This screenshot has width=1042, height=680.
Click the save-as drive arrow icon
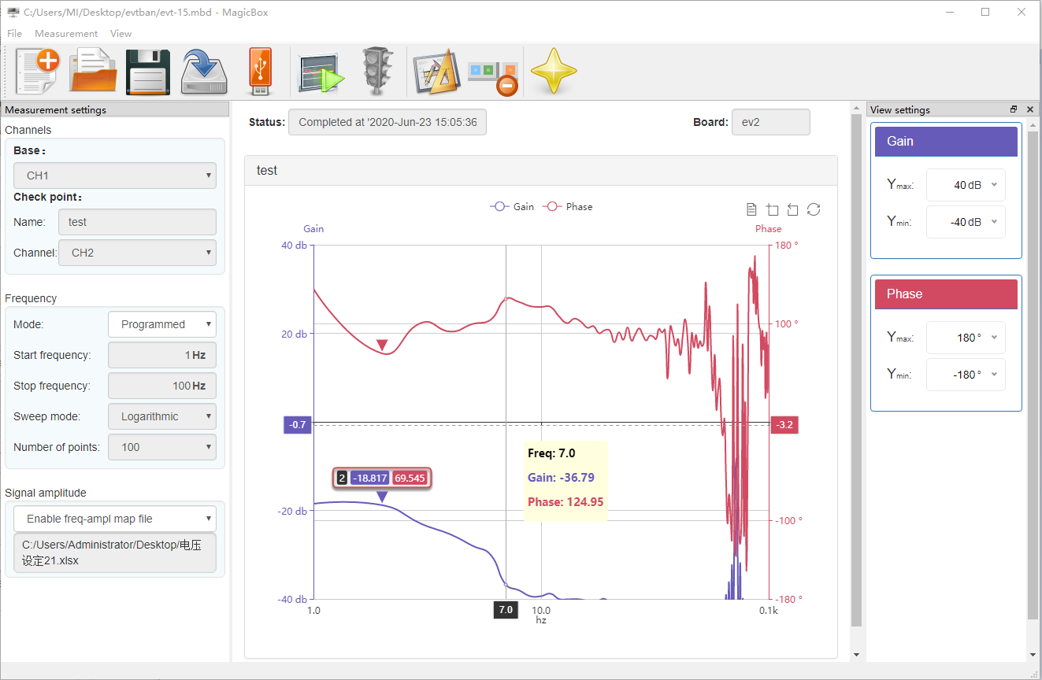click(x=205, y=72)
